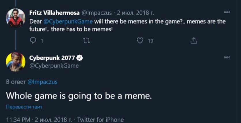Image resolution: width=241 pixels, height=123 pixels.
Task: Click the date on Fritz's tweet header
Action: pos(135,13)
